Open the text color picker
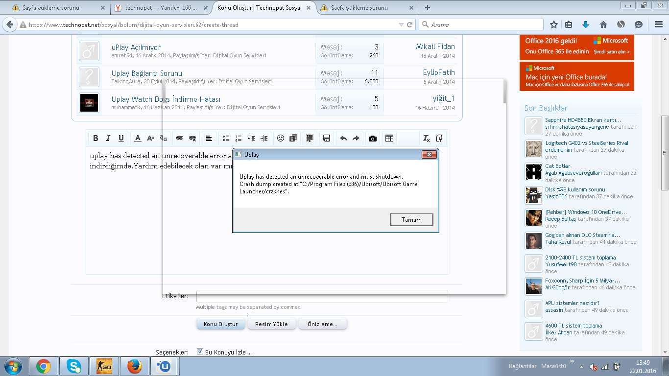Image resolution: width=669 pixels, height=376 pixels. pyautogui.click(x=138, y=139)
